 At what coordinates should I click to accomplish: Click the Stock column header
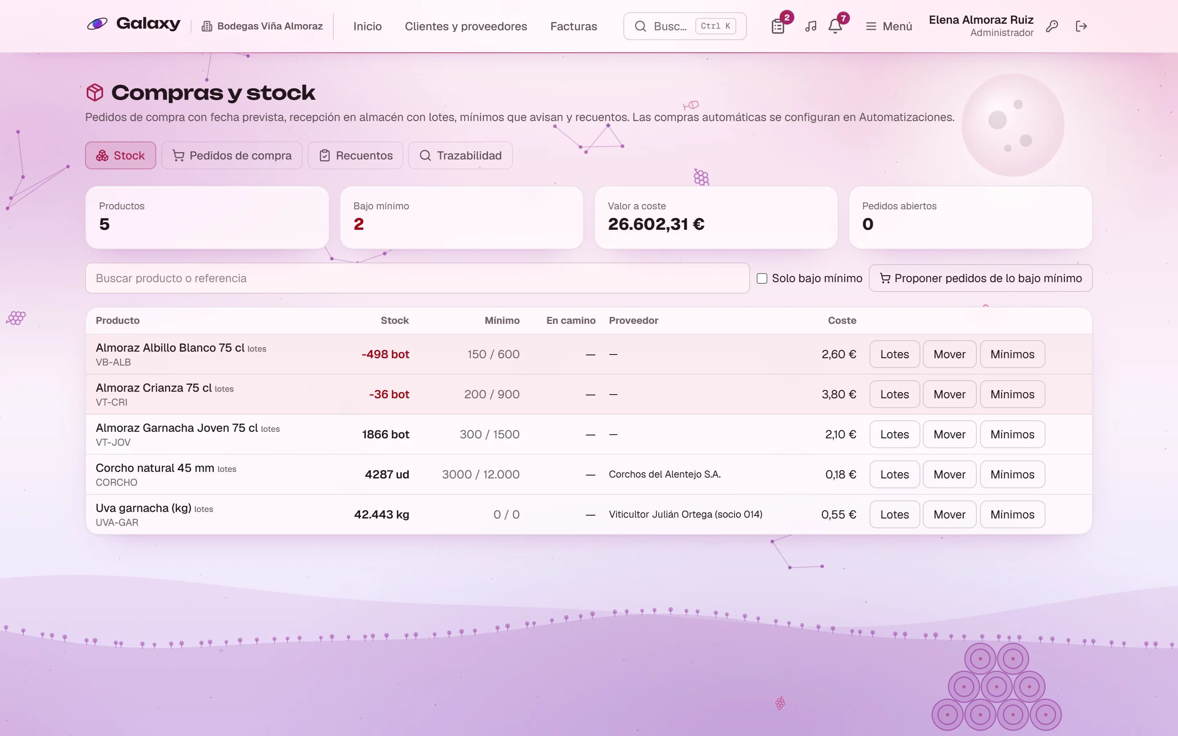click(394, 320)
